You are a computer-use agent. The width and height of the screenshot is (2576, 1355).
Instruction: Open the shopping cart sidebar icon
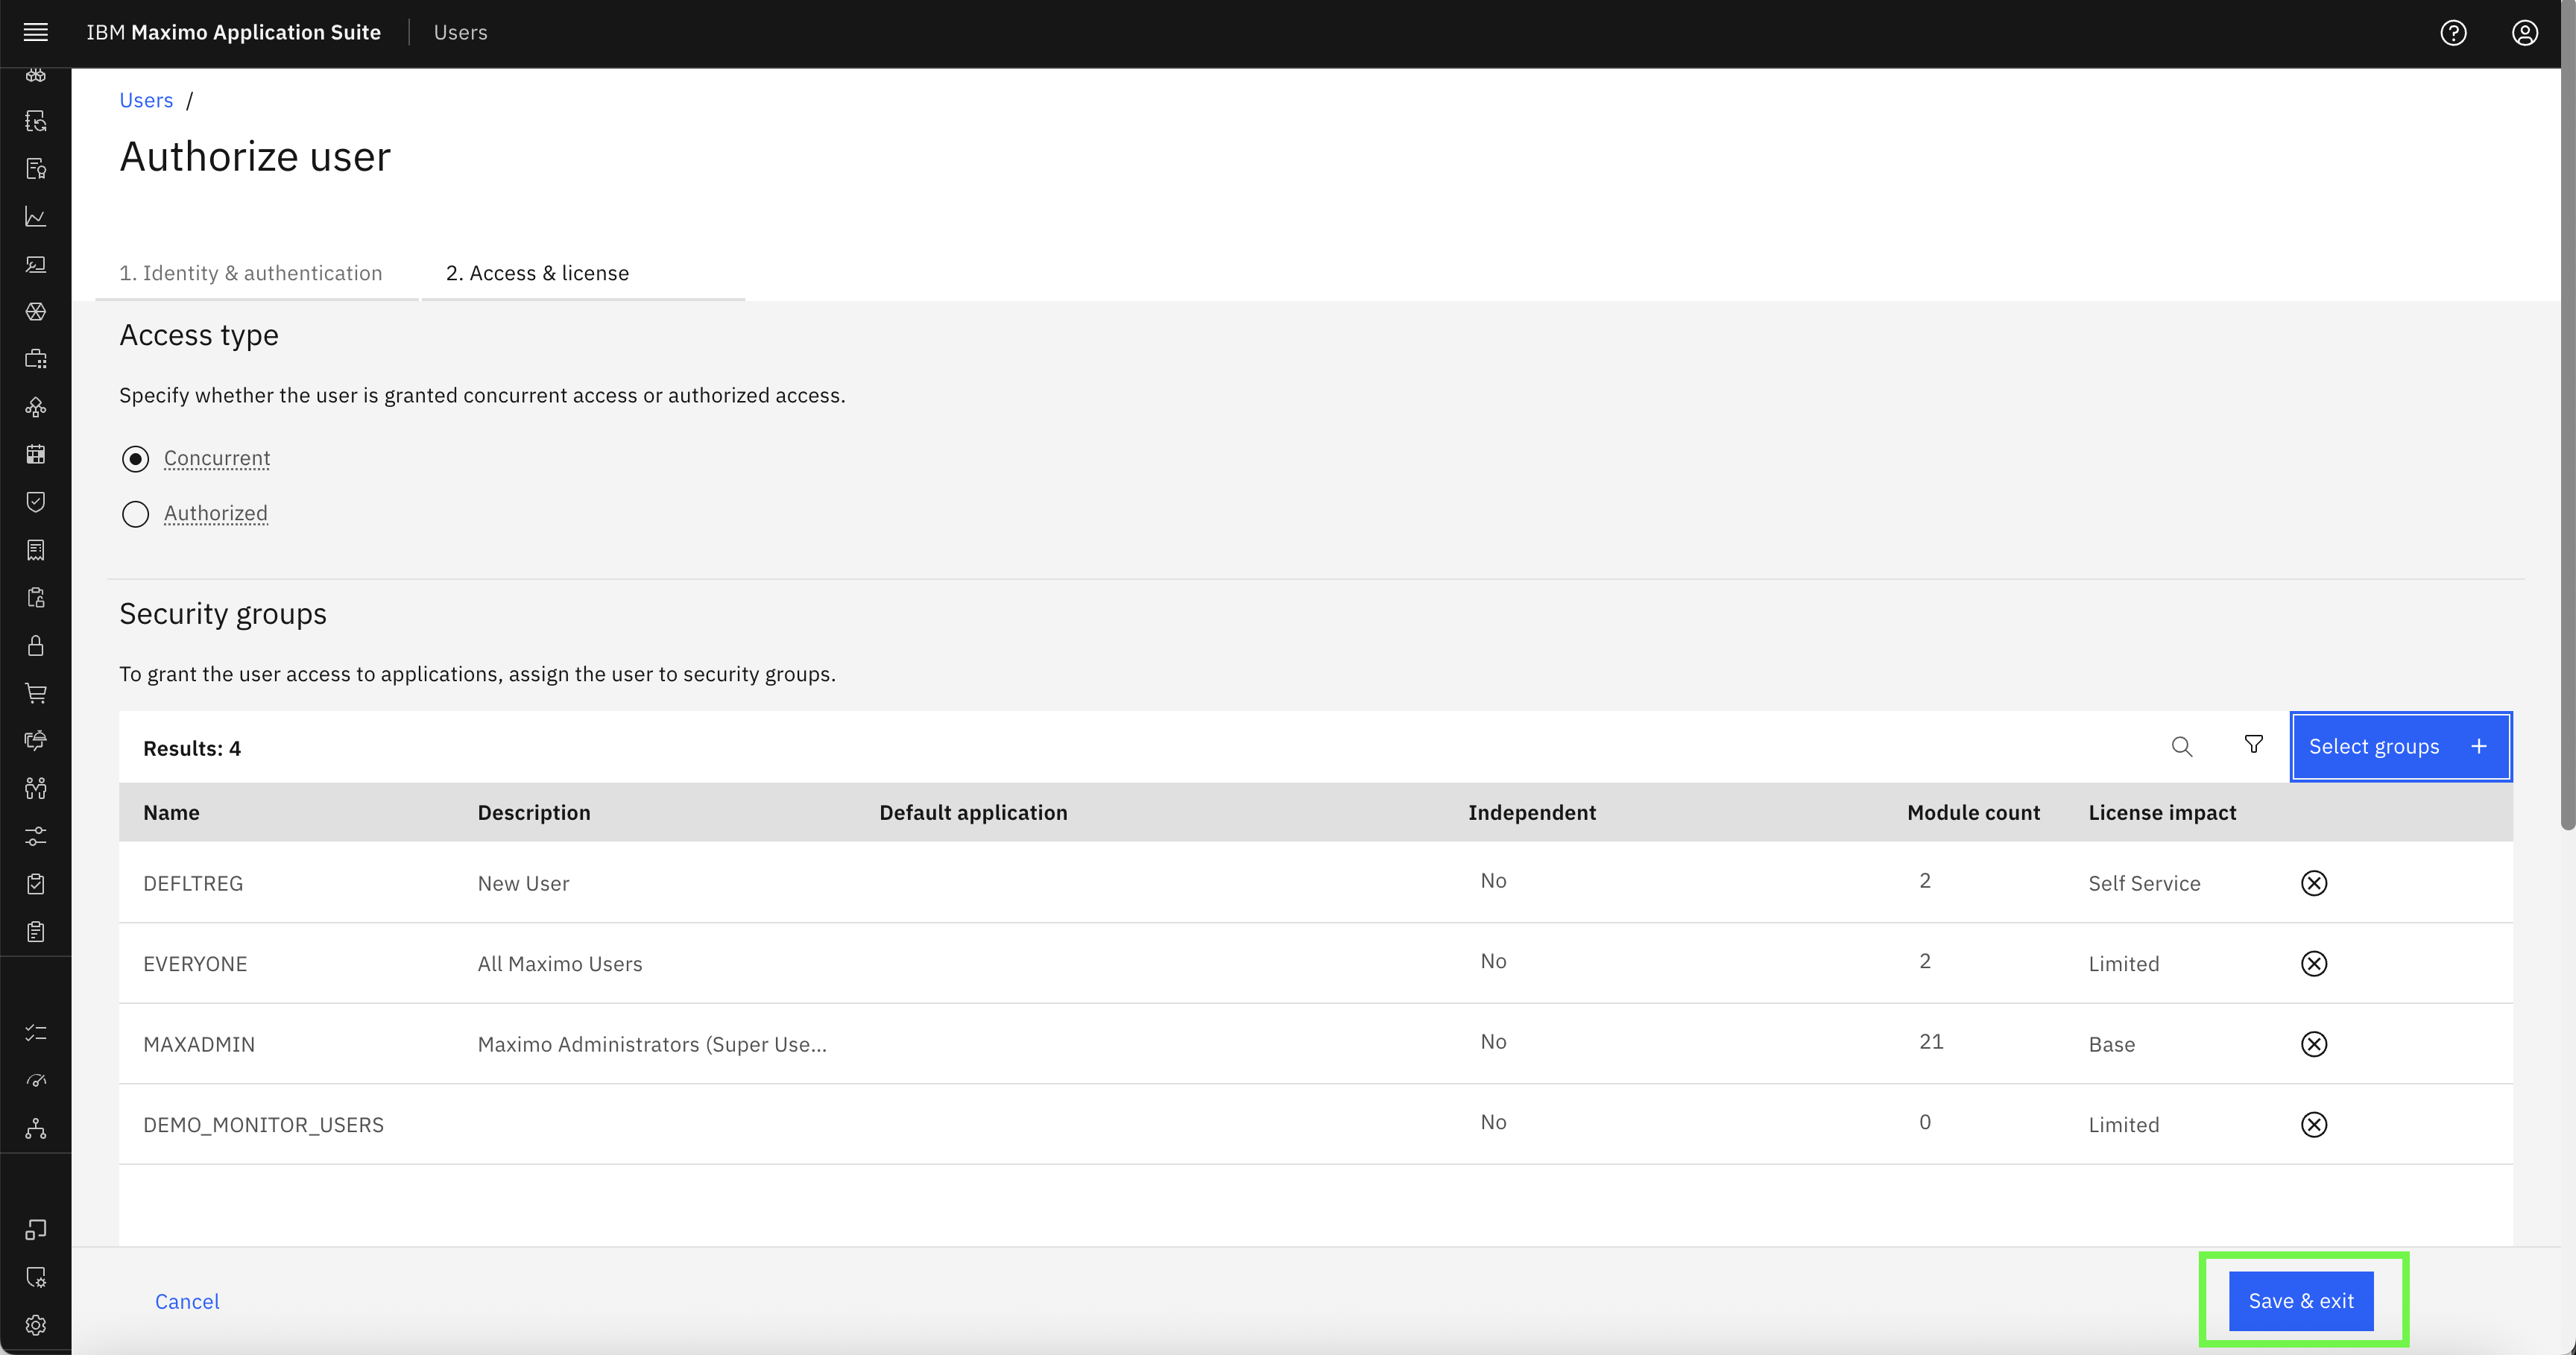(36, 692)
